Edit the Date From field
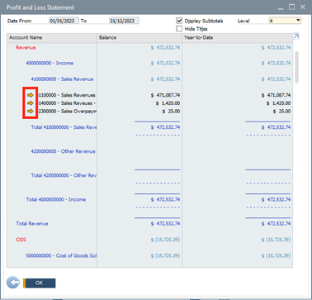Viewport: 312px width, 300px height. point(64,21)
